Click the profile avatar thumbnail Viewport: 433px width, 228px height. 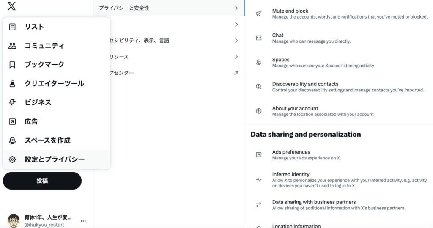(x=14, y=220)
